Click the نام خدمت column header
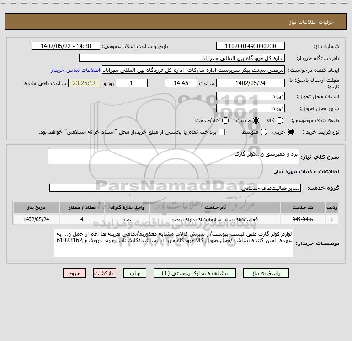The width and height of the screenshot is (352, 341). pyautogui.click(x=215, y=207)
